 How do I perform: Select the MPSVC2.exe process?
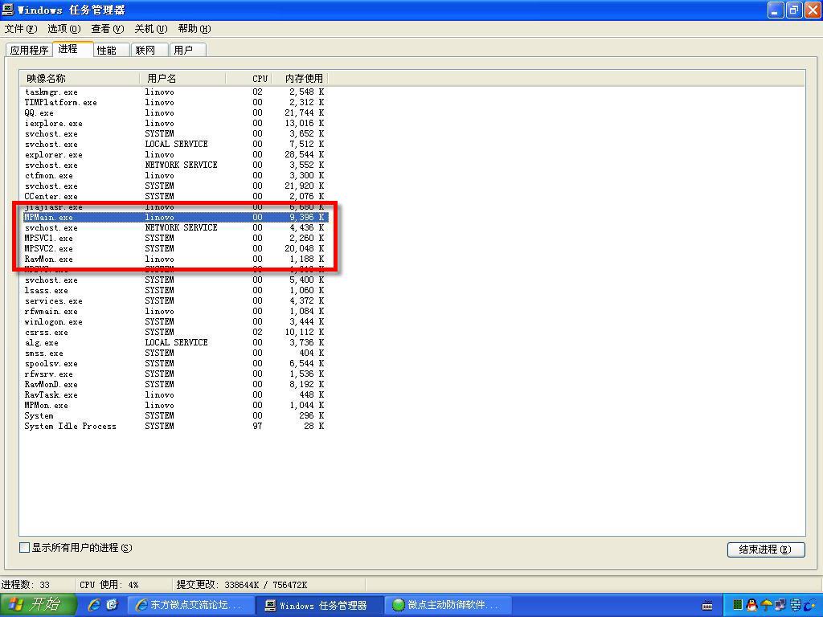pyautogui.click(x=174, y=249)
